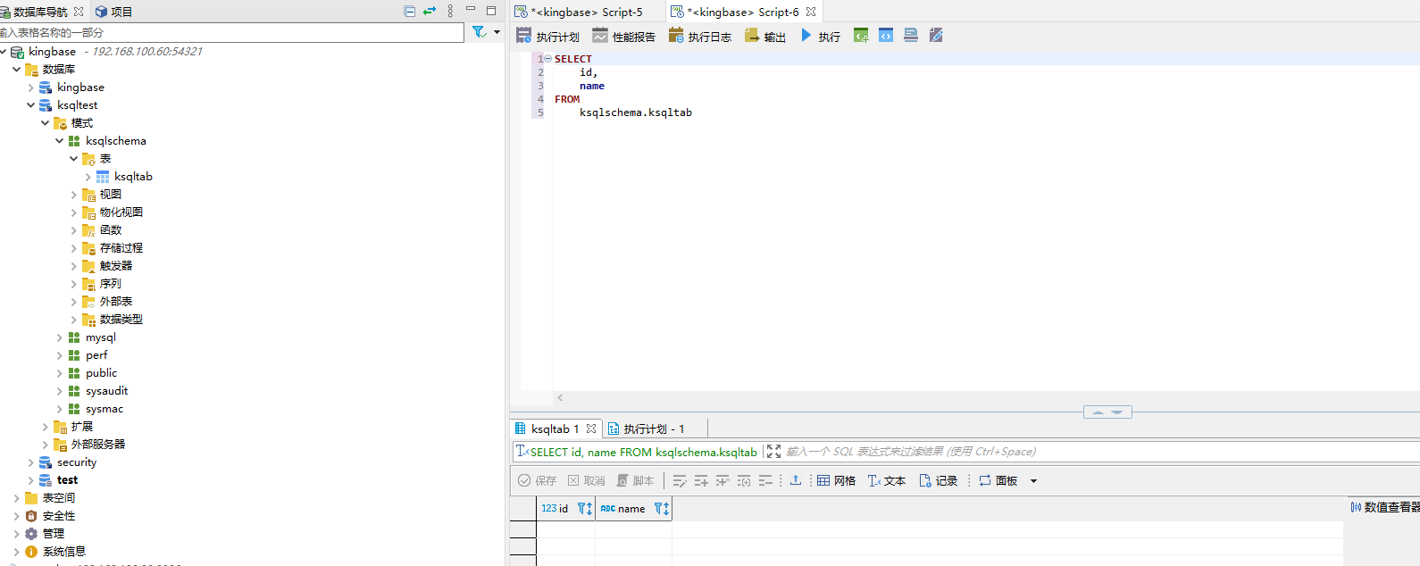This screenshot has width=1420, height=566.
Task: Open the 执行日志 execution log
Action: point(676,36)
